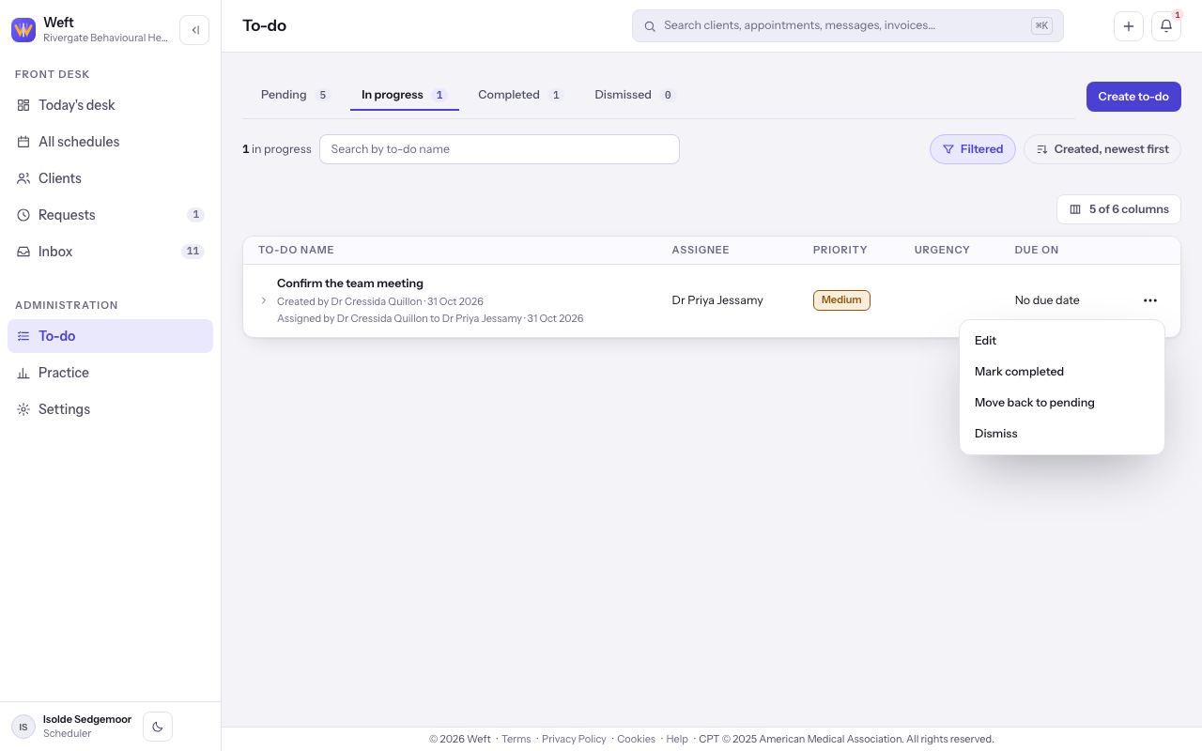The height and width of the screenshot is (751, 1202).
Task: Open Requests in the sidebar
Action: (111, 215)
